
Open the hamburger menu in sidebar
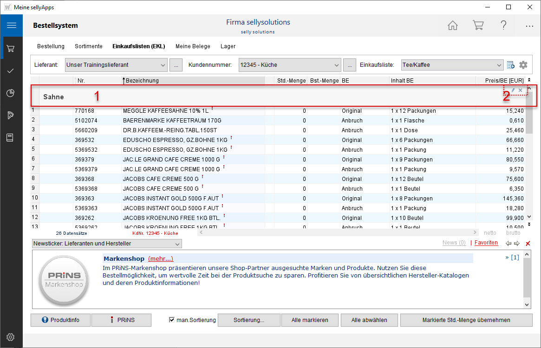pyautogui.click(x=11, y=26)
